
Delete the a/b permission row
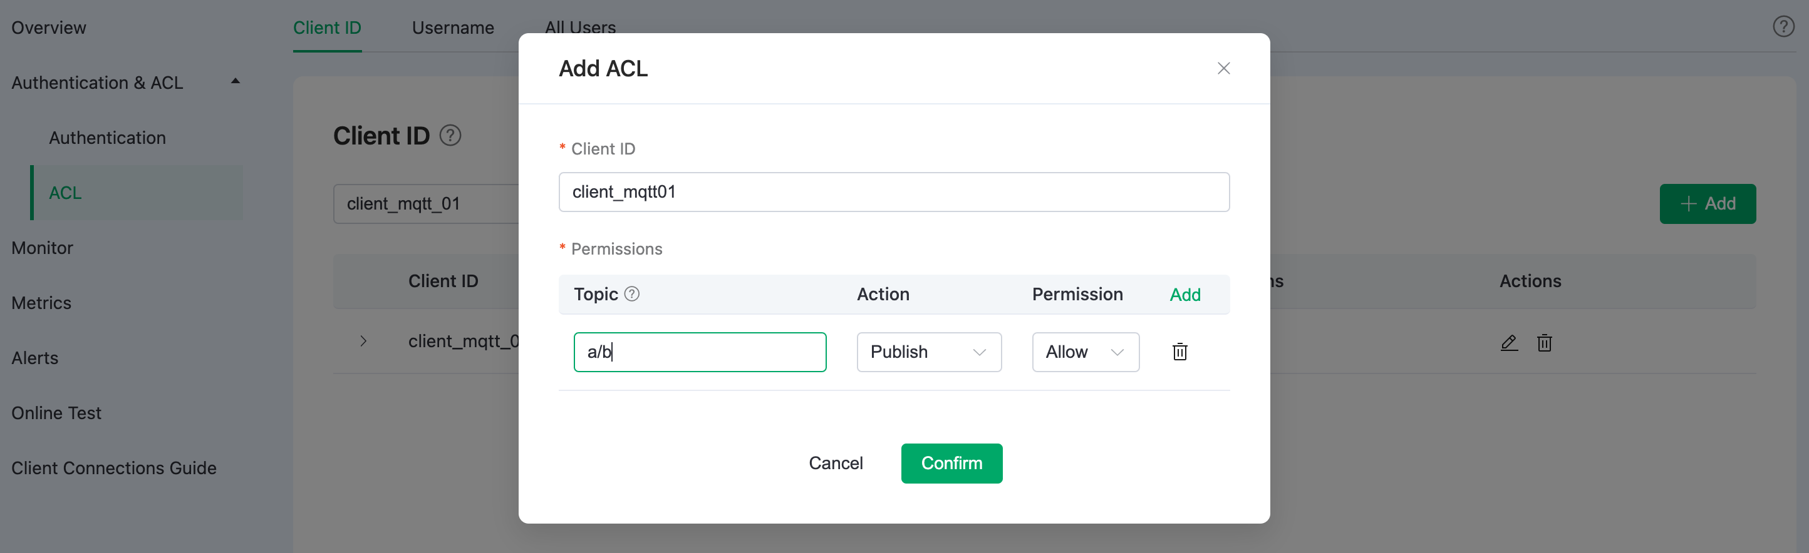click(x=1179, y=352)
